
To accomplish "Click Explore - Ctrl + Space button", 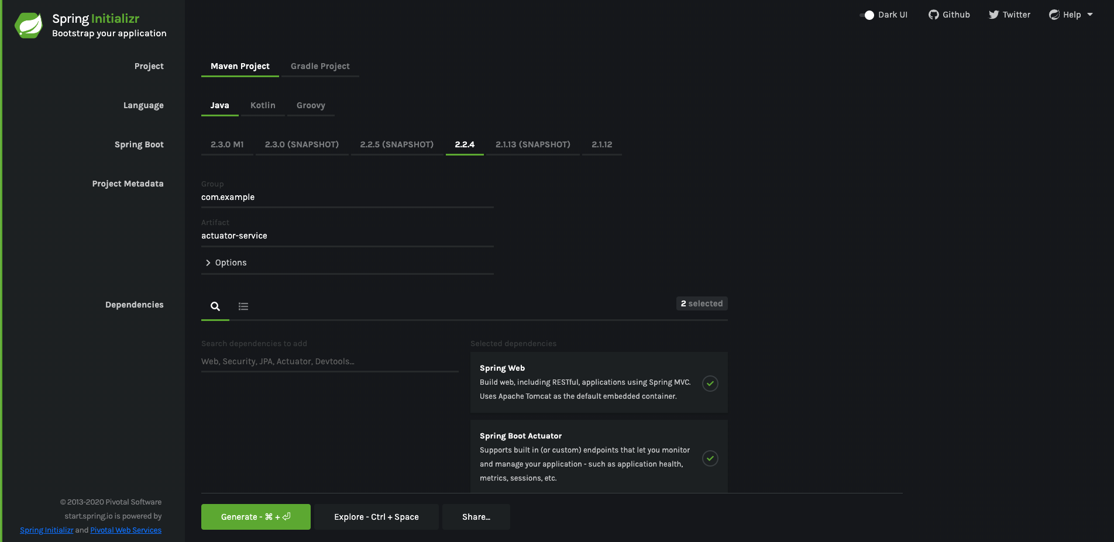I will coord(376,517).
